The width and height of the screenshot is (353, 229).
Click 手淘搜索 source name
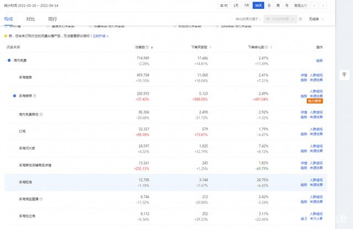pos(25,77)
